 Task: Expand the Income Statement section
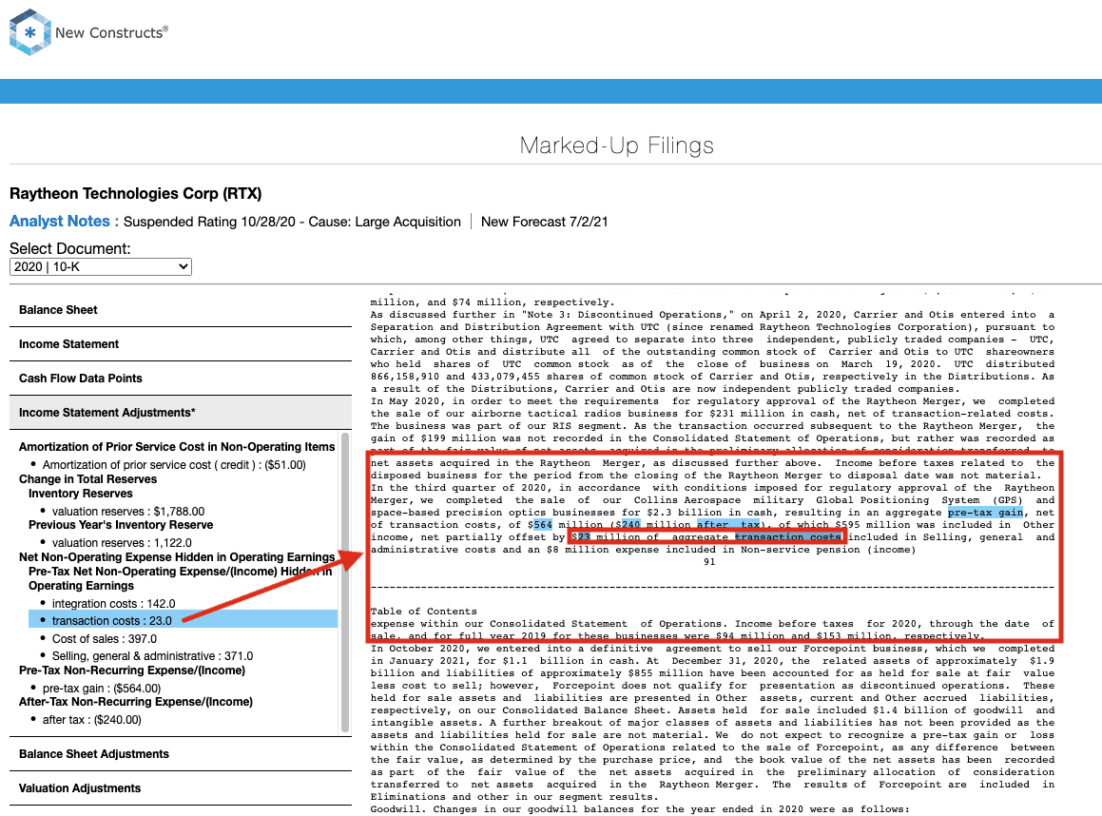point(181,344)
